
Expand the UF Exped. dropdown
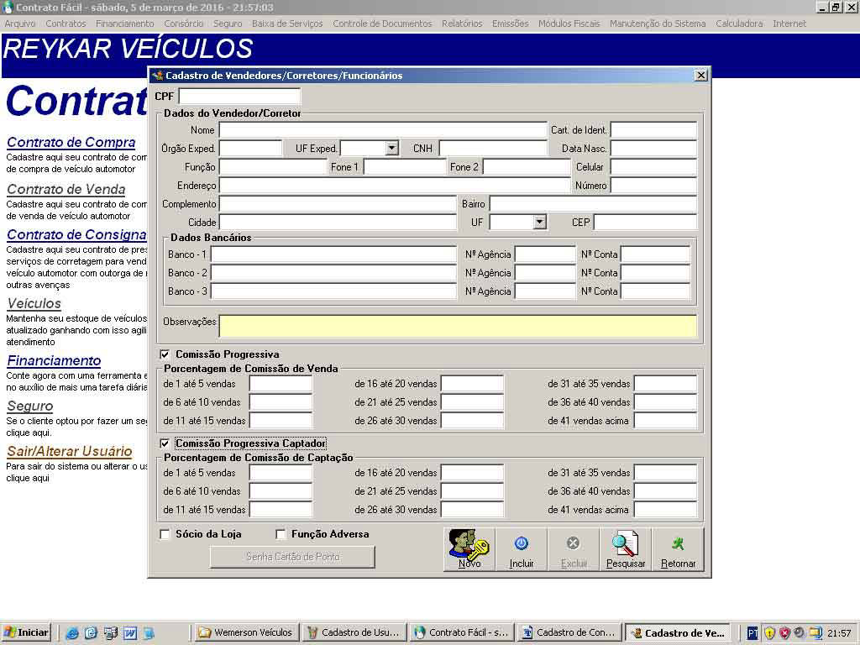[391, 148]
